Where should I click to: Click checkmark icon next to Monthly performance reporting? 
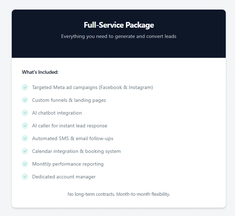pyautogui.click(x=25, y=164)
